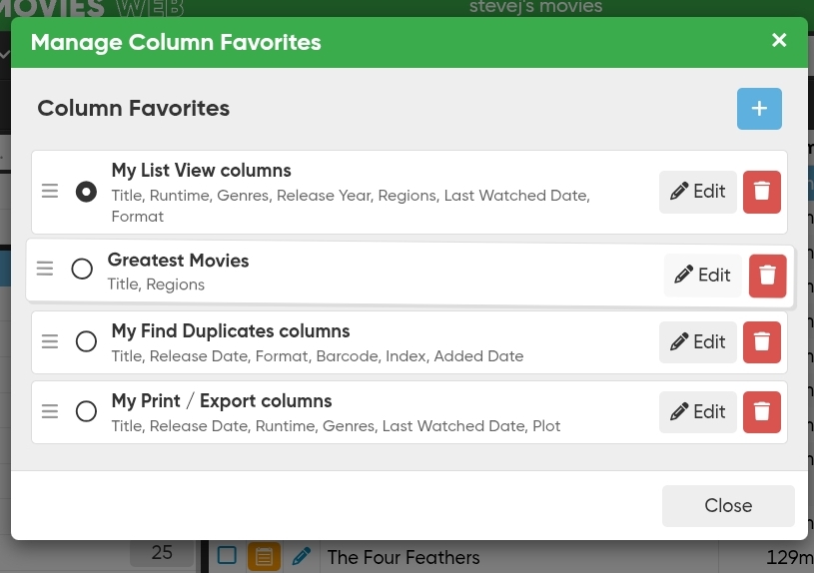This screenshot has height=573, width=814.
Task: Select the My List View columns radio button
Action: click(87, 192)
